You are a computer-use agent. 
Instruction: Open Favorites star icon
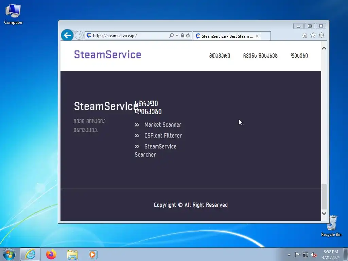(x=313, y=35)
